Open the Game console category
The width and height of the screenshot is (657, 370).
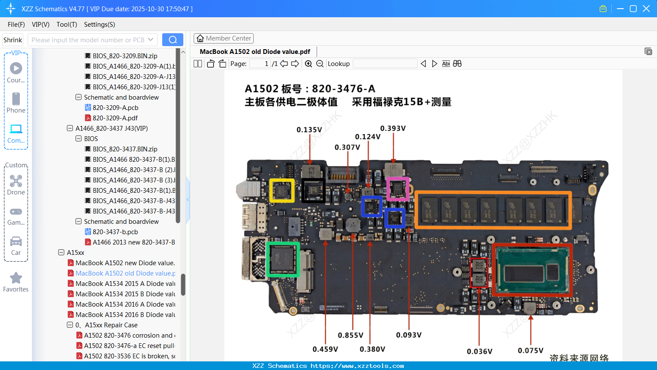(16, 216)
